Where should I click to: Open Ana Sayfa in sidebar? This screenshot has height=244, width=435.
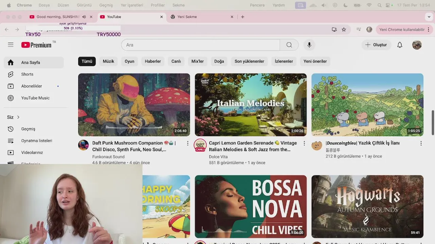tap(34, 62)
